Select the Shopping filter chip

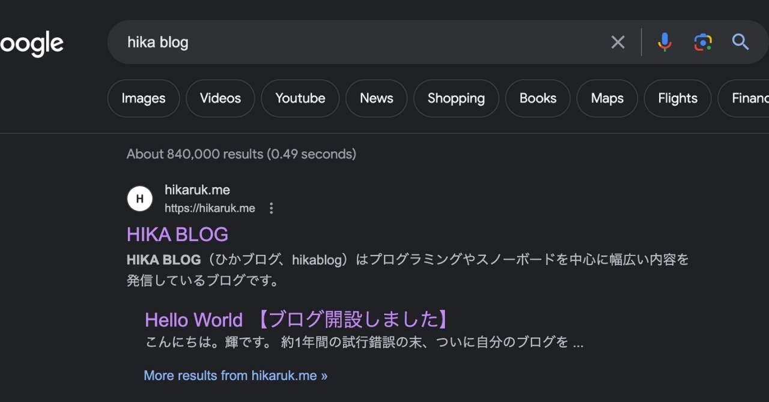pyautogui.click(x=456, y=98)
